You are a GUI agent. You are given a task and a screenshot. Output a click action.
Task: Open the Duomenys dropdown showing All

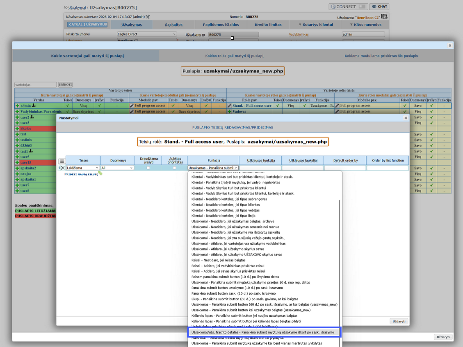[117, 168]
